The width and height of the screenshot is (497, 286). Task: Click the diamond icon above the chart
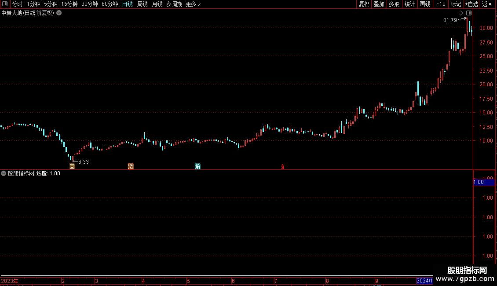pyautogui.click(x=460, y=13)
